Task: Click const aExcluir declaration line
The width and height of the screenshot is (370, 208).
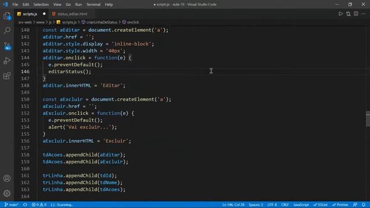Action: 107,99
